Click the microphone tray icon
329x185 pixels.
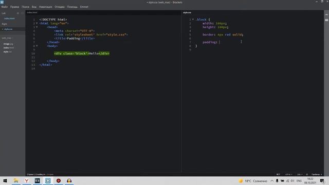click(x=277, y=181)
